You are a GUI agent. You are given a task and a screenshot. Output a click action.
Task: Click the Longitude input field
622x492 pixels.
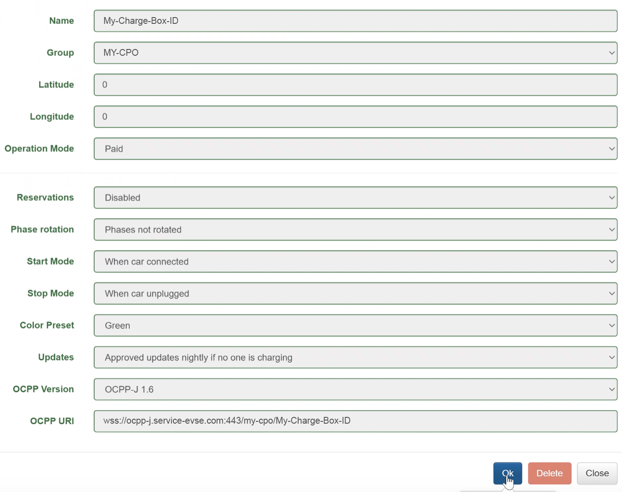(355, 117)
